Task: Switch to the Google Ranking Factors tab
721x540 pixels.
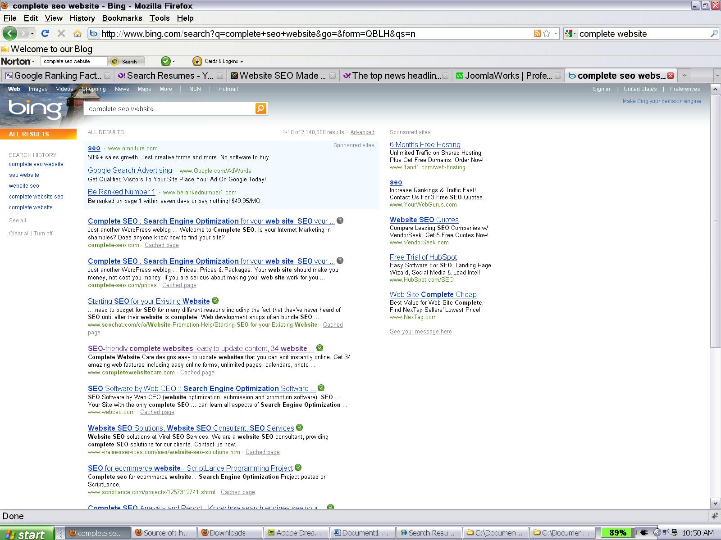Action: [x=57, y=76]
